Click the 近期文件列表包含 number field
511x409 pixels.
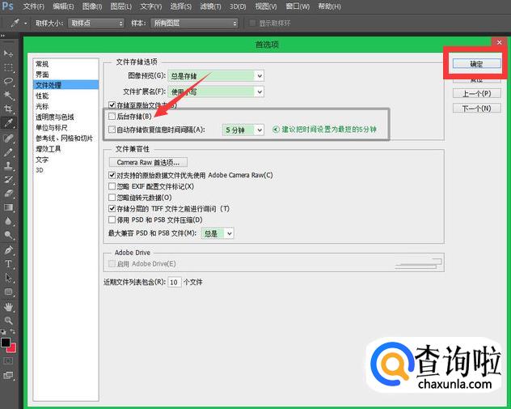point(174,283)
